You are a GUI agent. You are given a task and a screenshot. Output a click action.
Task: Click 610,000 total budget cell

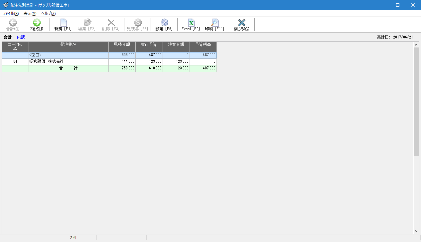tap(149, 68)
